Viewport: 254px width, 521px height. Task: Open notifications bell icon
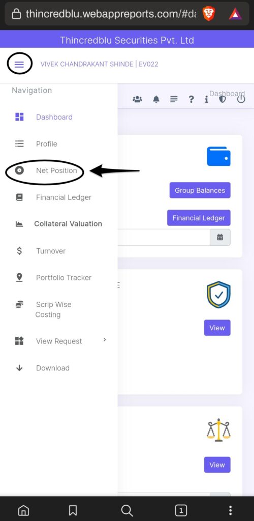[156, 99]
